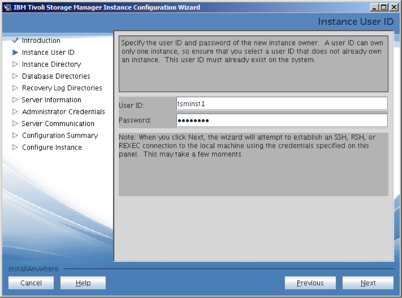Click the arrow icon beside Database Directories

[15, 76]
